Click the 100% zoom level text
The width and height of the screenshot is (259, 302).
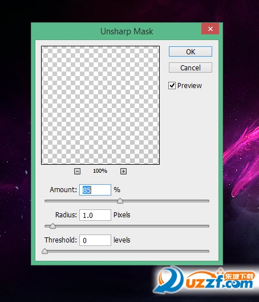[100, 171]
